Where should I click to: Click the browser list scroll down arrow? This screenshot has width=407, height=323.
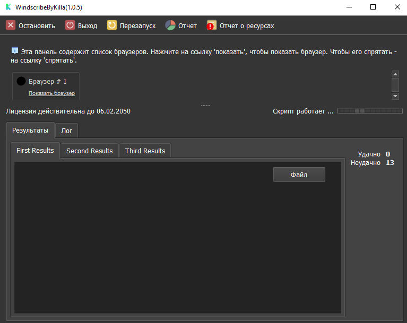coord(395,96)
